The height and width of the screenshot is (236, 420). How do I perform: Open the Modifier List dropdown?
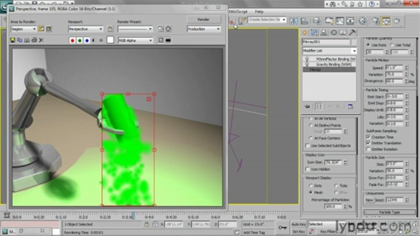point(329,51)
